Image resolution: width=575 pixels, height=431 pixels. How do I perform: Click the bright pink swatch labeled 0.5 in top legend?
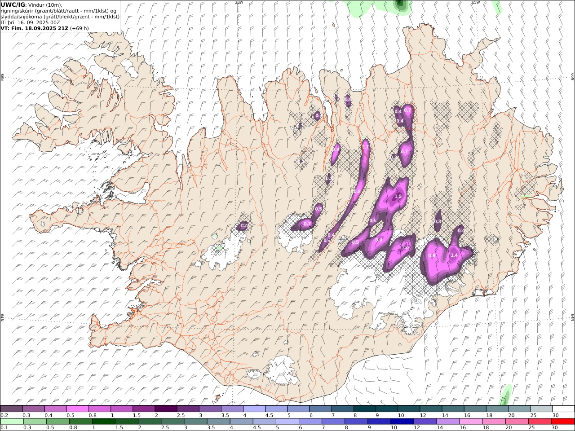[77, 409]
